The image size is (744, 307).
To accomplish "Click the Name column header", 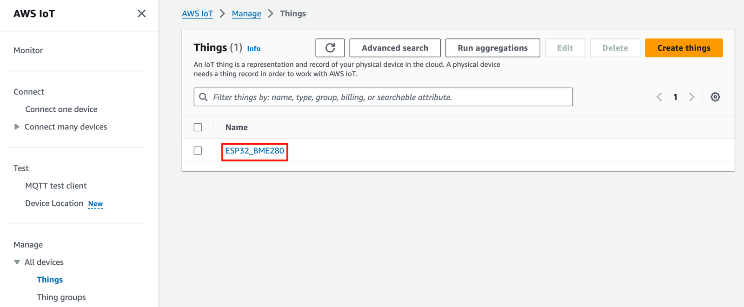I will (237, 127).
